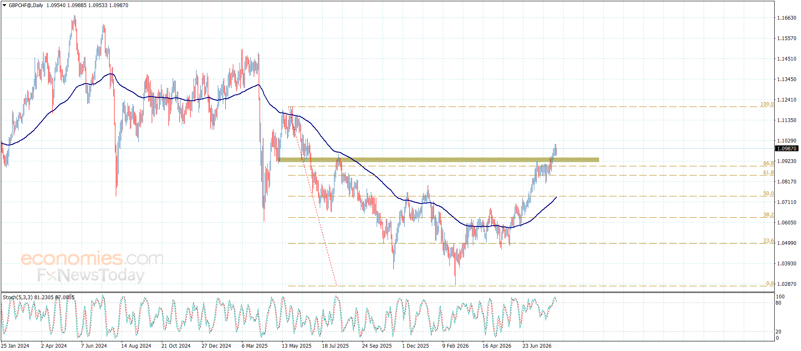Click the 1.12410 price axis label

786,100
